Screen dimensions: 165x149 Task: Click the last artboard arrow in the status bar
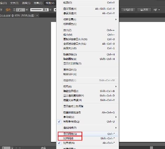tap(19, 148)
